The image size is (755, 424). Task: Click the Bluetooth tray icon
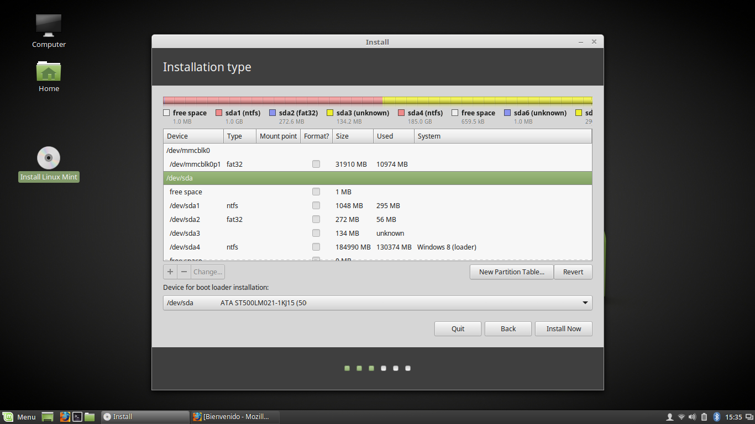pyautogui.click(x=716, y=417)
